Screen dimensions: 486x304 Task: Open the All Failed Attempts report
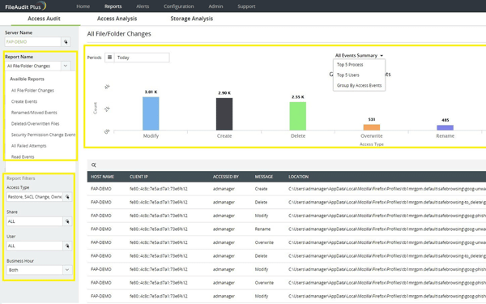[29, 146]
